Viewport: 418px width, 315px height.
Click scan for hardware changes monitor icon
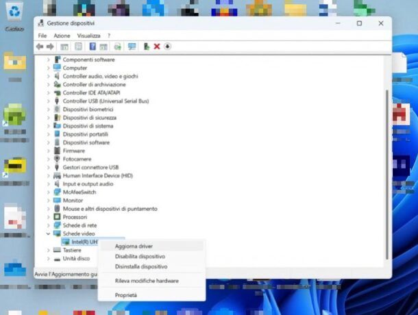132,47
